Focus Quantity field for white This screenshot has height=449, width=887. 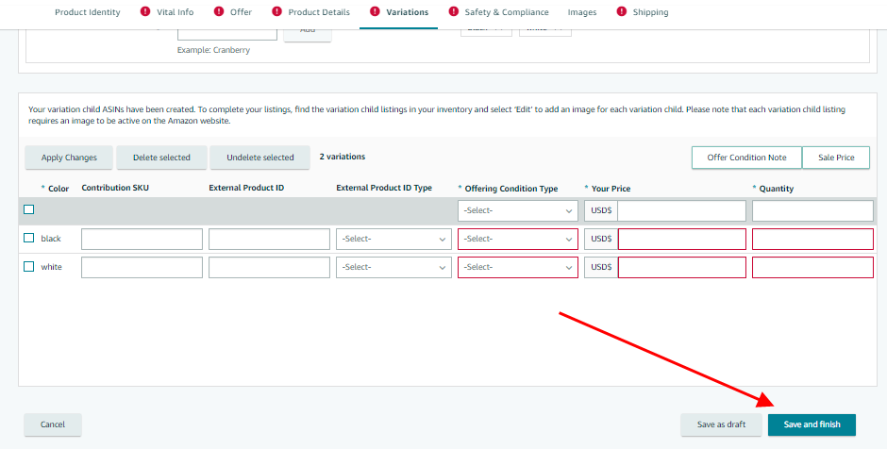812,267
